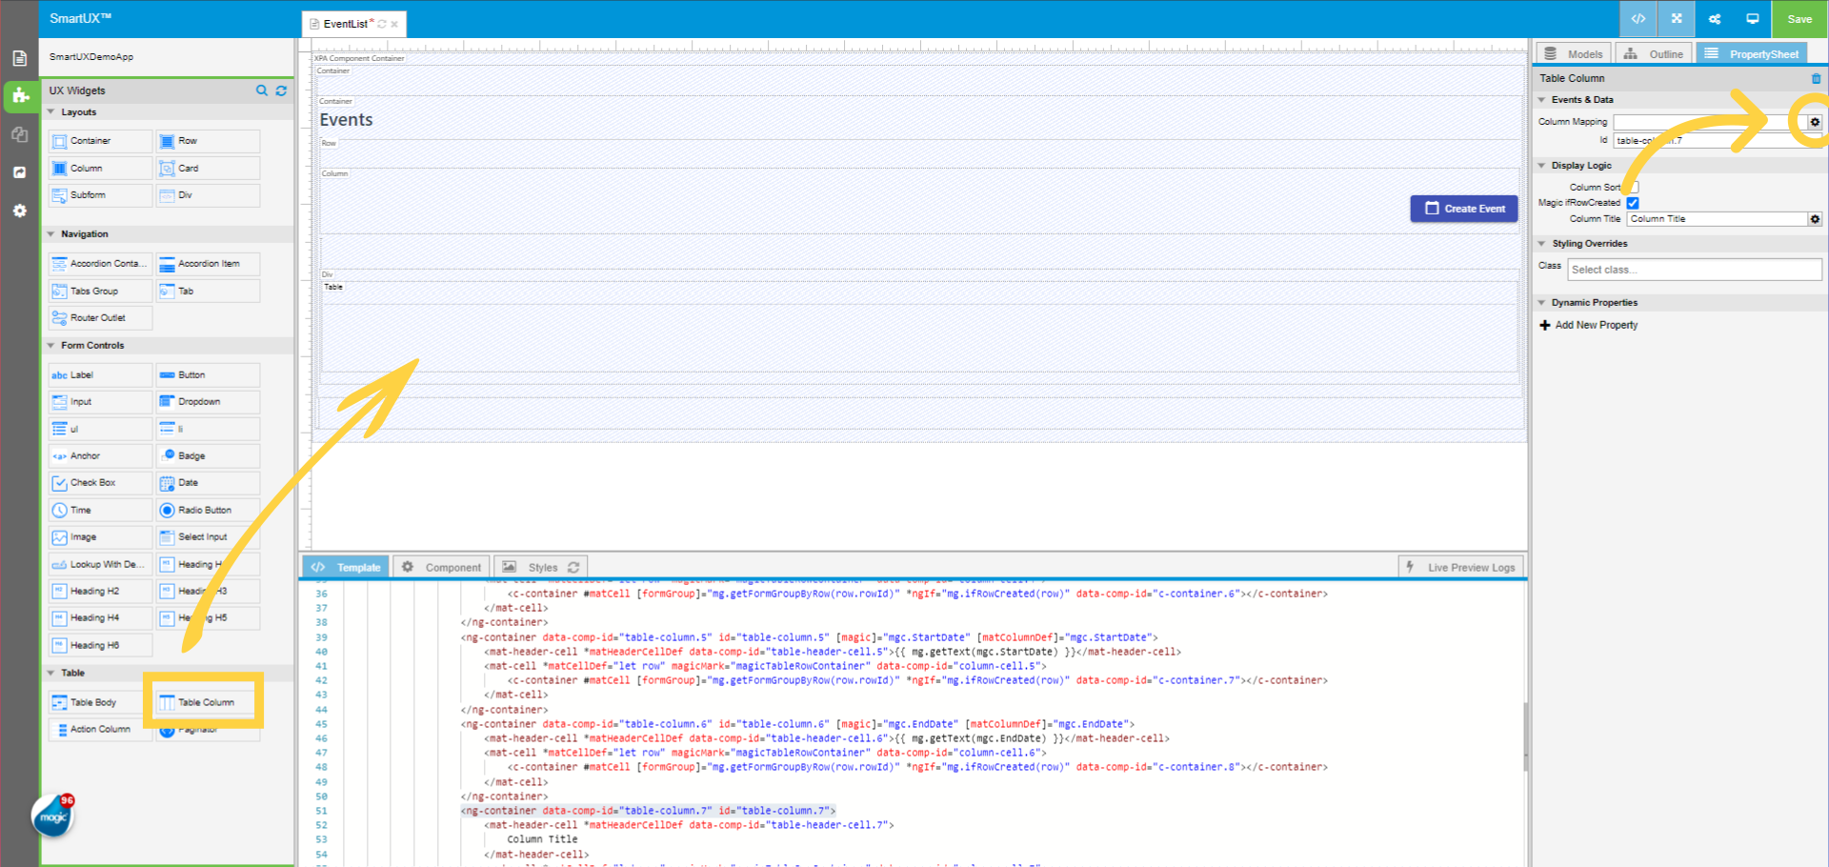Click the Select class input field
The image size is (1829, 867).
tap(1694, 269)
